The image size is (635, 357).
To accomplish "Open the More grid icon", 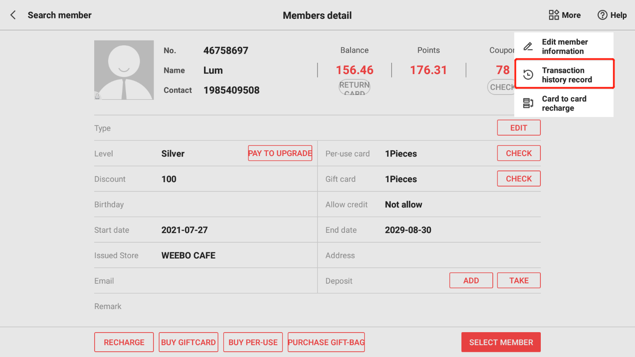I will tap(554, 15).
